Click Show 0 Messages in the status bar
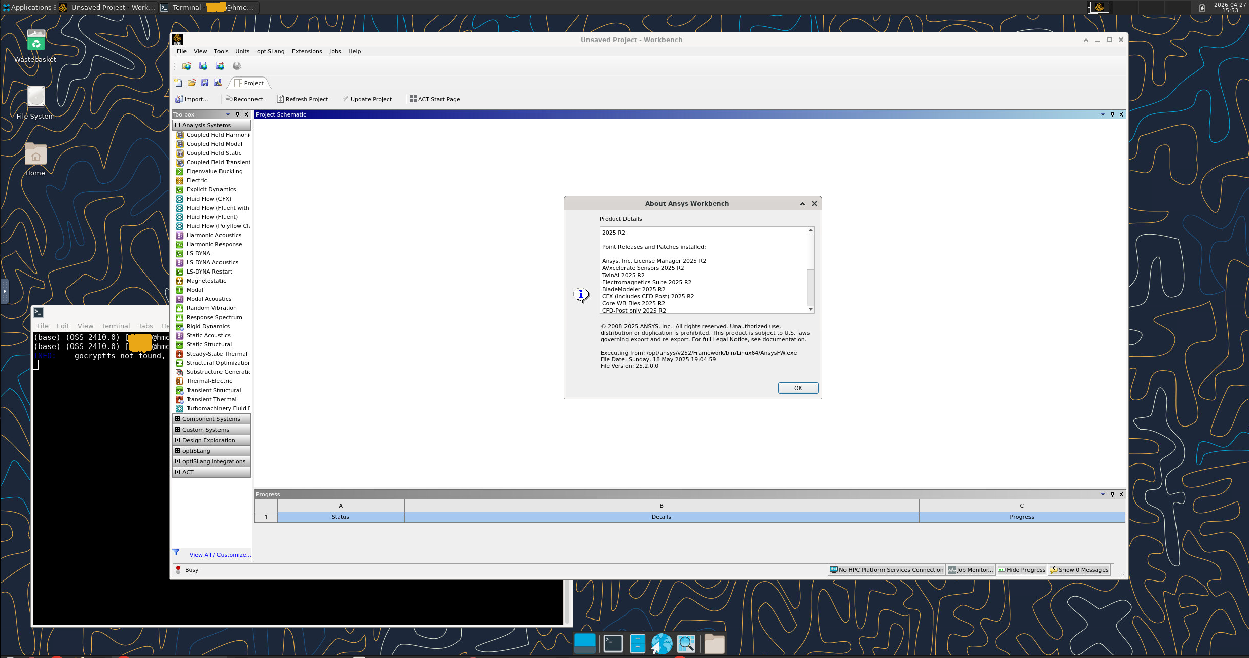Viewport: 1249px width, 658px height. click(x=1079, y=570)
